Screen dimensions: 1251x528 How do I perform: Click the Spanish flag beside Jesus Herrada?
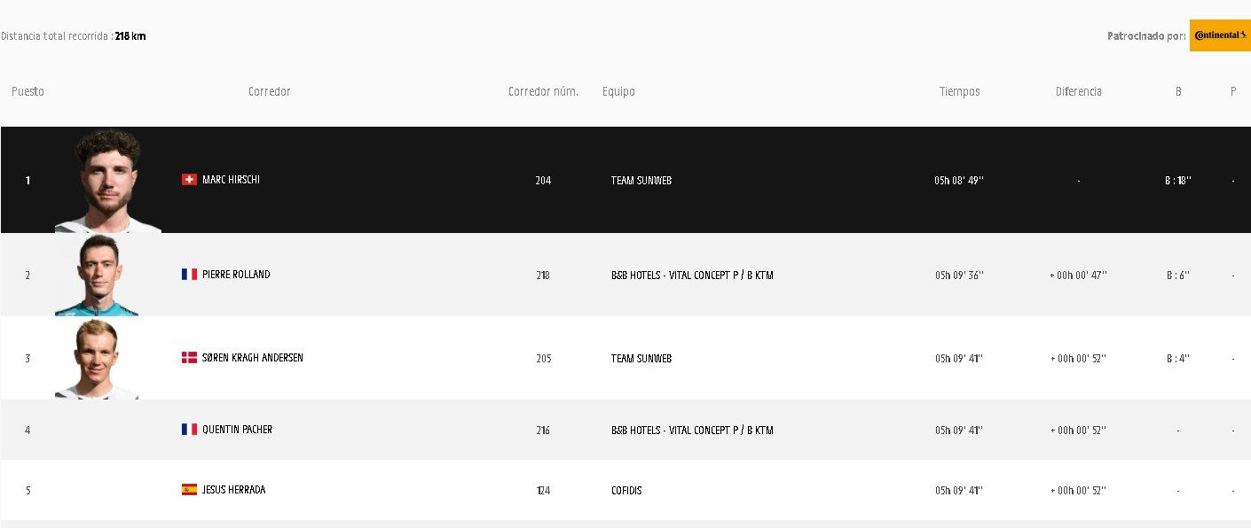(x=189, y=490)
